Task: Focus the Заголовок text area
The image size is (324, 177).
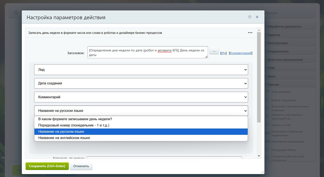Action: point(148,52)
